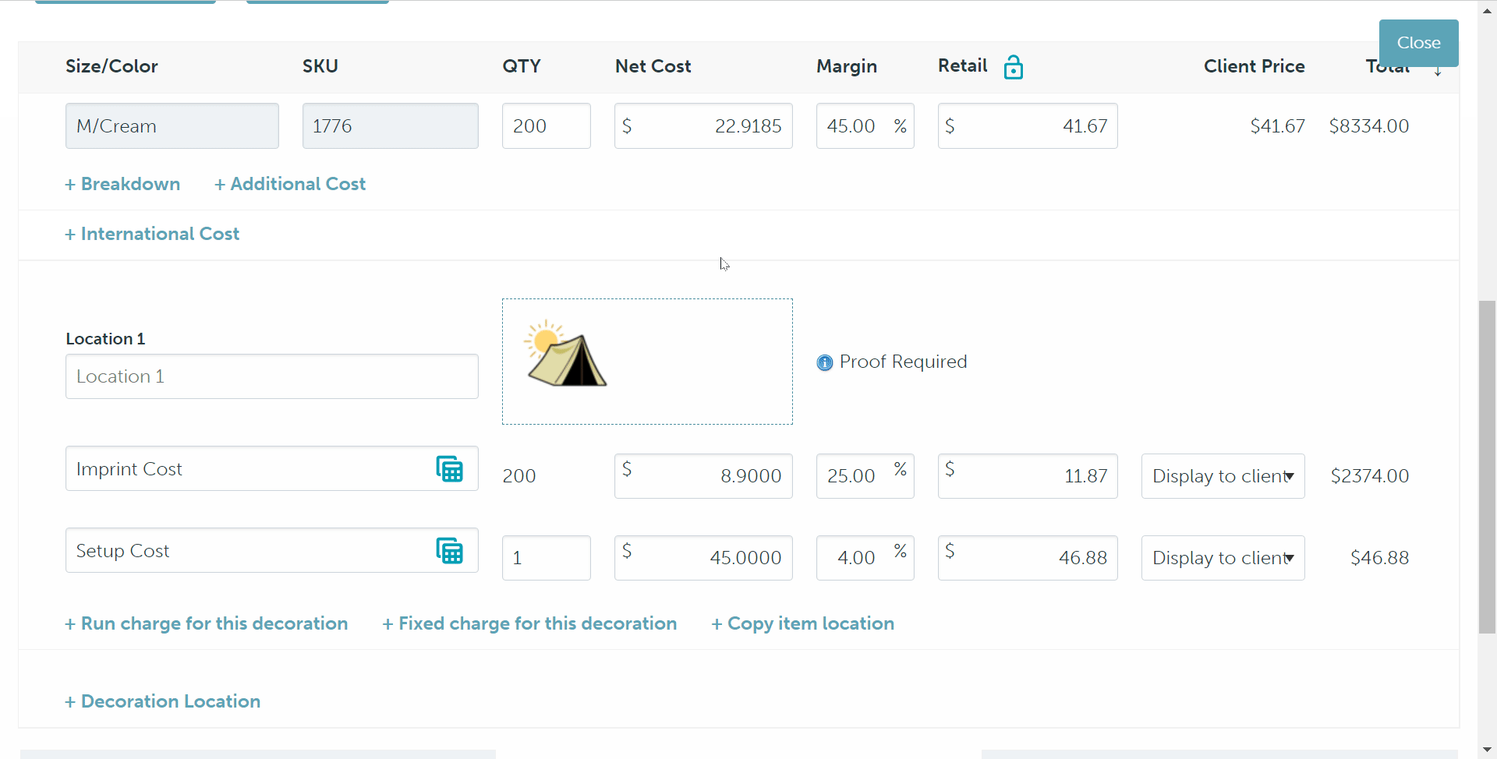The image size is (1497, 759).
Task: Add a new Decoration Location
Action: click(162, 701)
